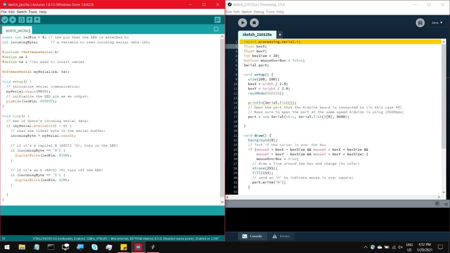
Task: Open the Windows Start menu
Action: coord(7,247)
